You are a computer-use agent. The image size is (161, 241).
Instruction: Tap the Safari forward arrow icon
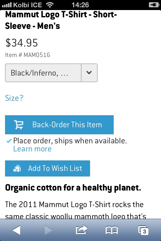click(x=48, y=230)
